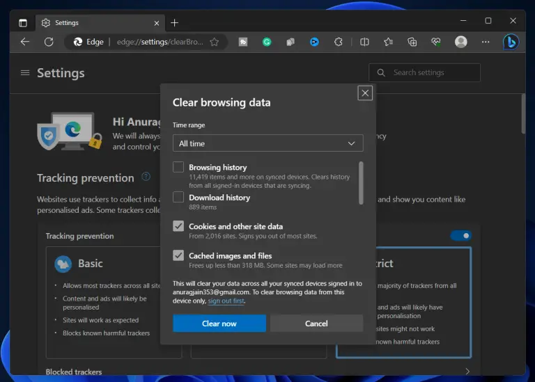The image size is (535, 382).
Task: Click the browser back arrow
Action: [x=25, y=42]
